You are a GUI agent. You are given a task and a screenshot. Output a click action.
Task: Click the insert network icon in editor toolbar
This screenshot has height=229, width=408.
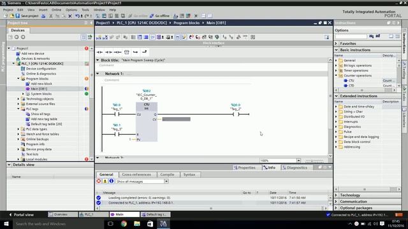[x=99, y=38]
